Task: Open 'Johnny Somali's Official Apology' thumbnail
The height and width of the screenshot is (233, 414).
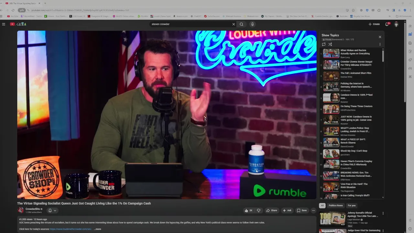Action: (x=333, y=219)
